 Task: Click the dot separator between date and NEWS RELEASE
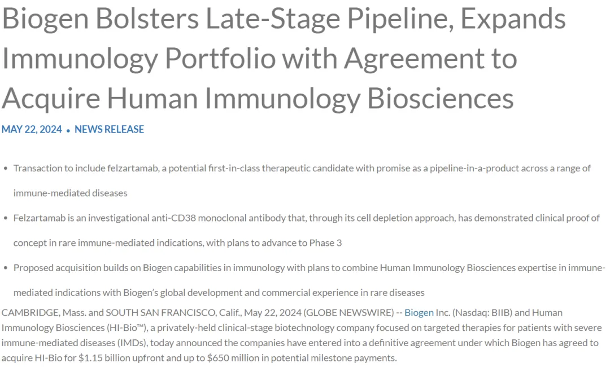[x=68, y=130]
